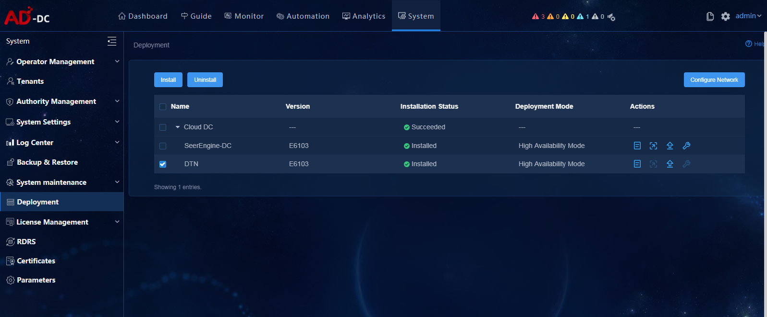Image resolution: width=767 pixels, height=317 pixels.
Task: Click the Install button
Action: tap(168, 80)
